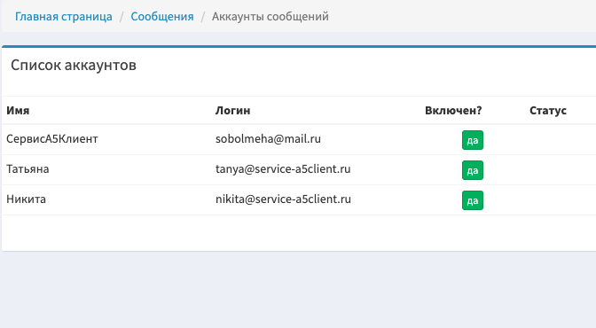This screenshot has width=596, height=328.
Task: Click login nikita@service-a5client.ru
Action: point(283,199)
